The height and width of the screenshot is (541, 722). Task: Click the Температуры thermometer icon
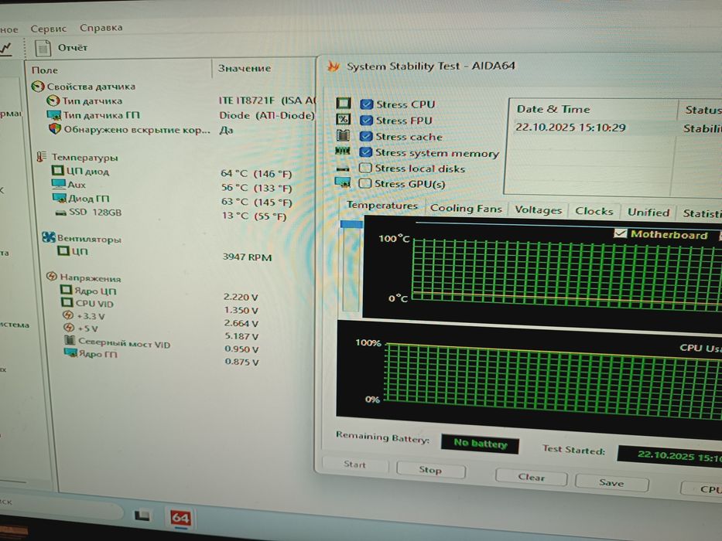tap(42, 157)
